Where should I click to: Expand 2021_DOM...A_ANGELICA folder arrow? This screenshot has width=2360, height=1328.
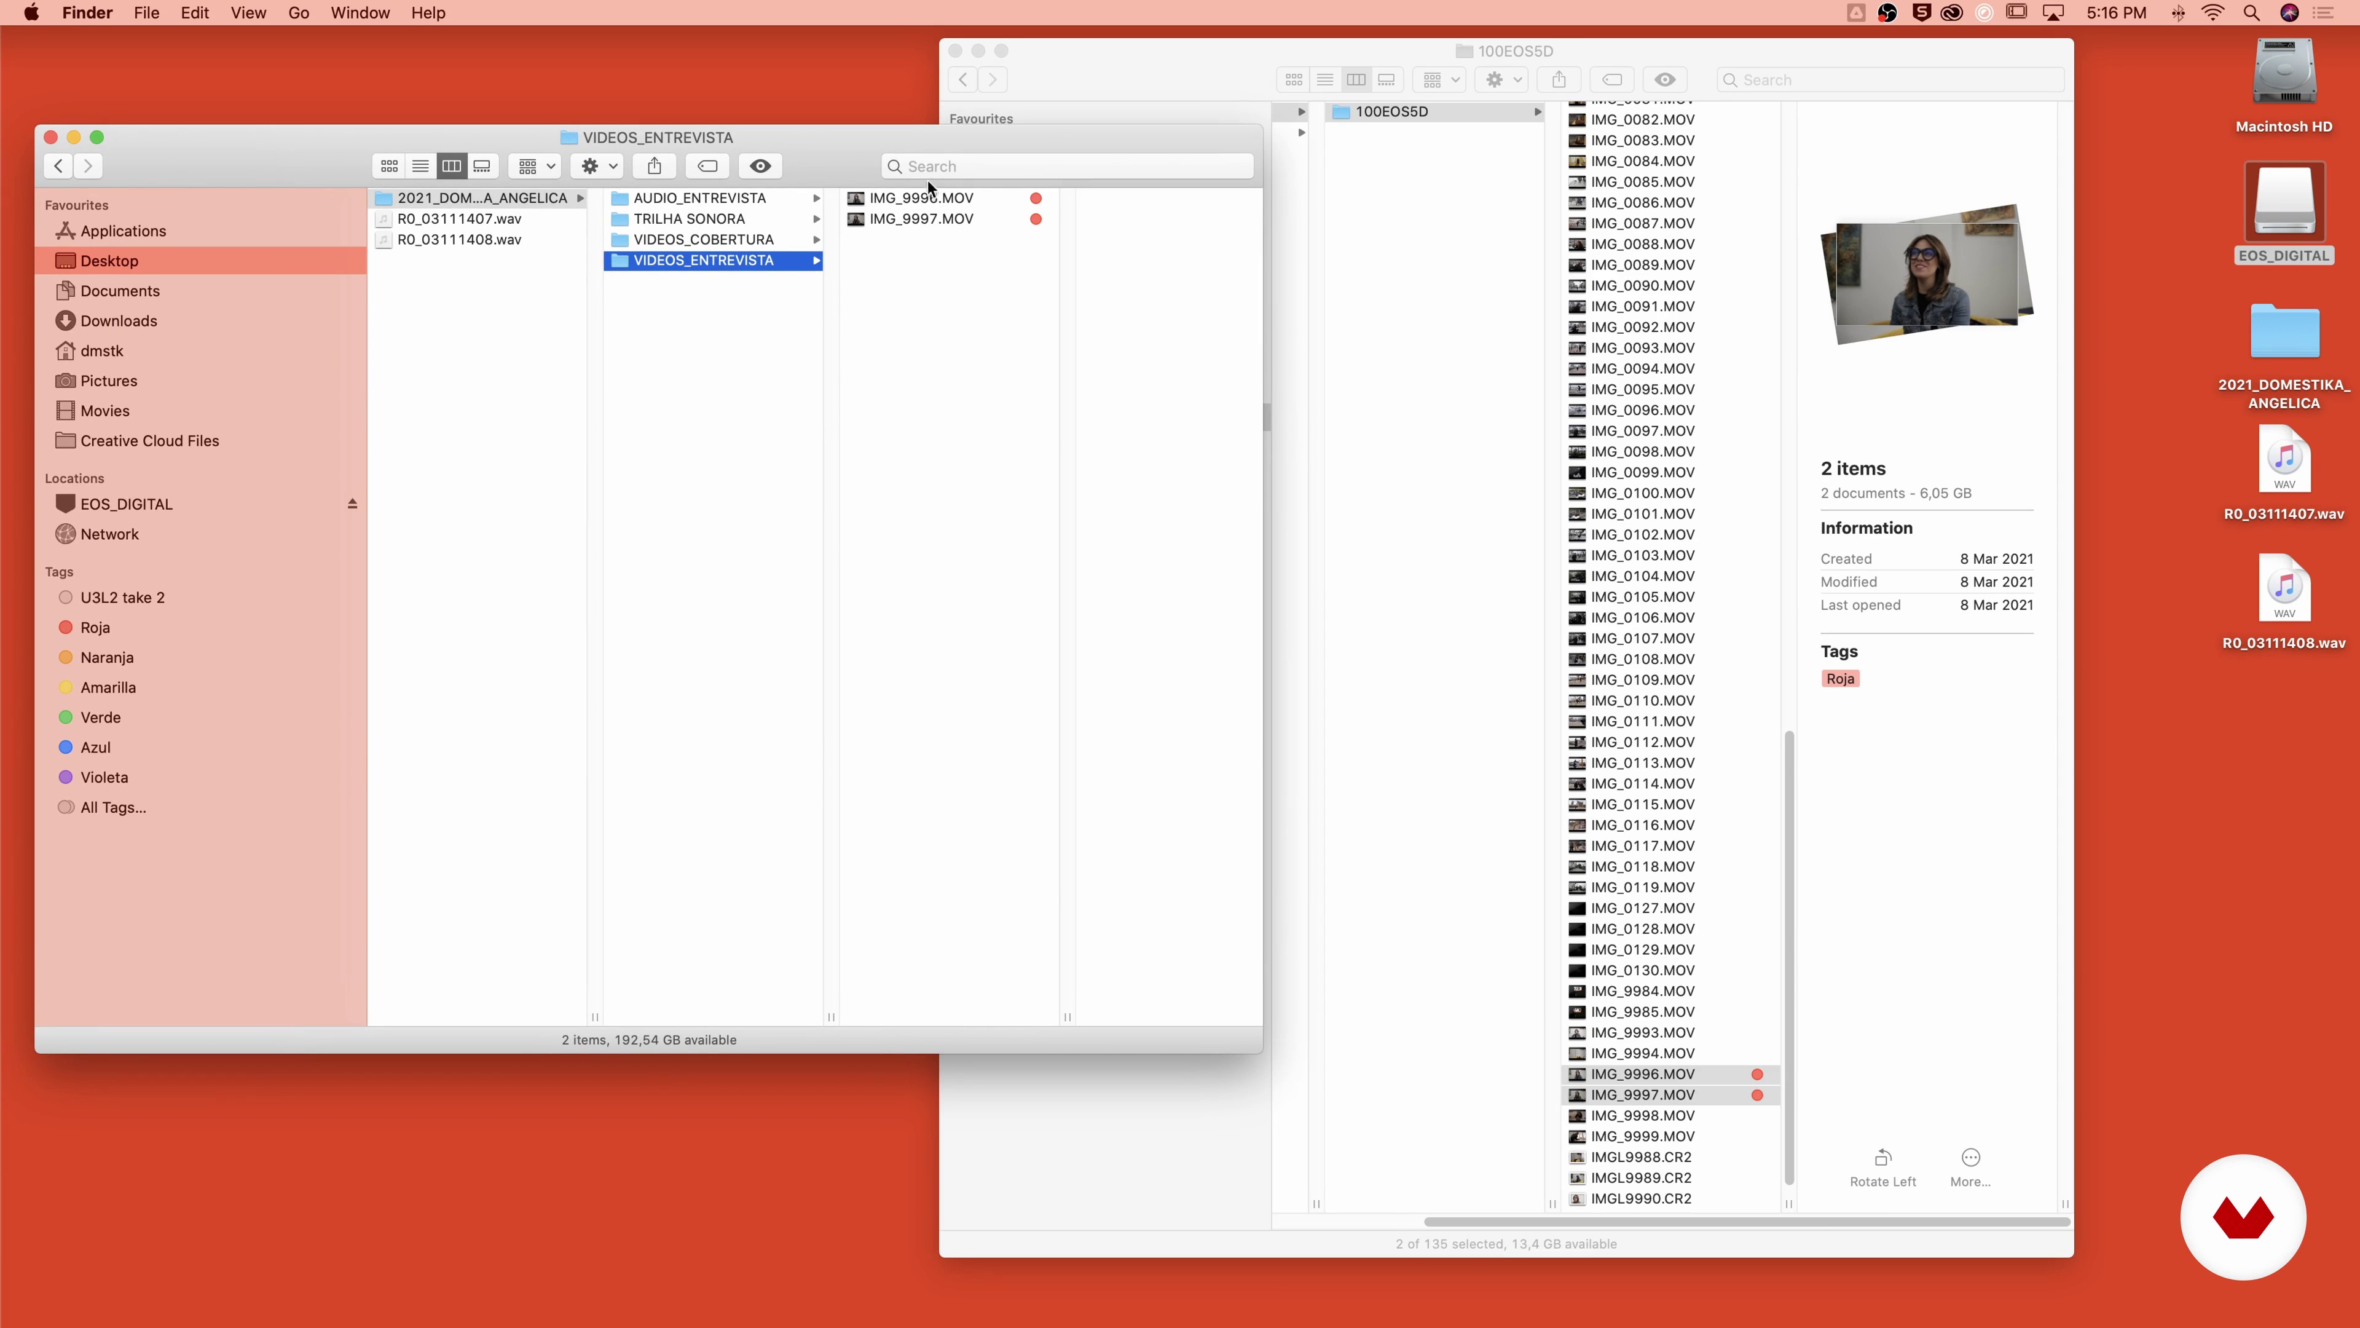pos(580,198)
